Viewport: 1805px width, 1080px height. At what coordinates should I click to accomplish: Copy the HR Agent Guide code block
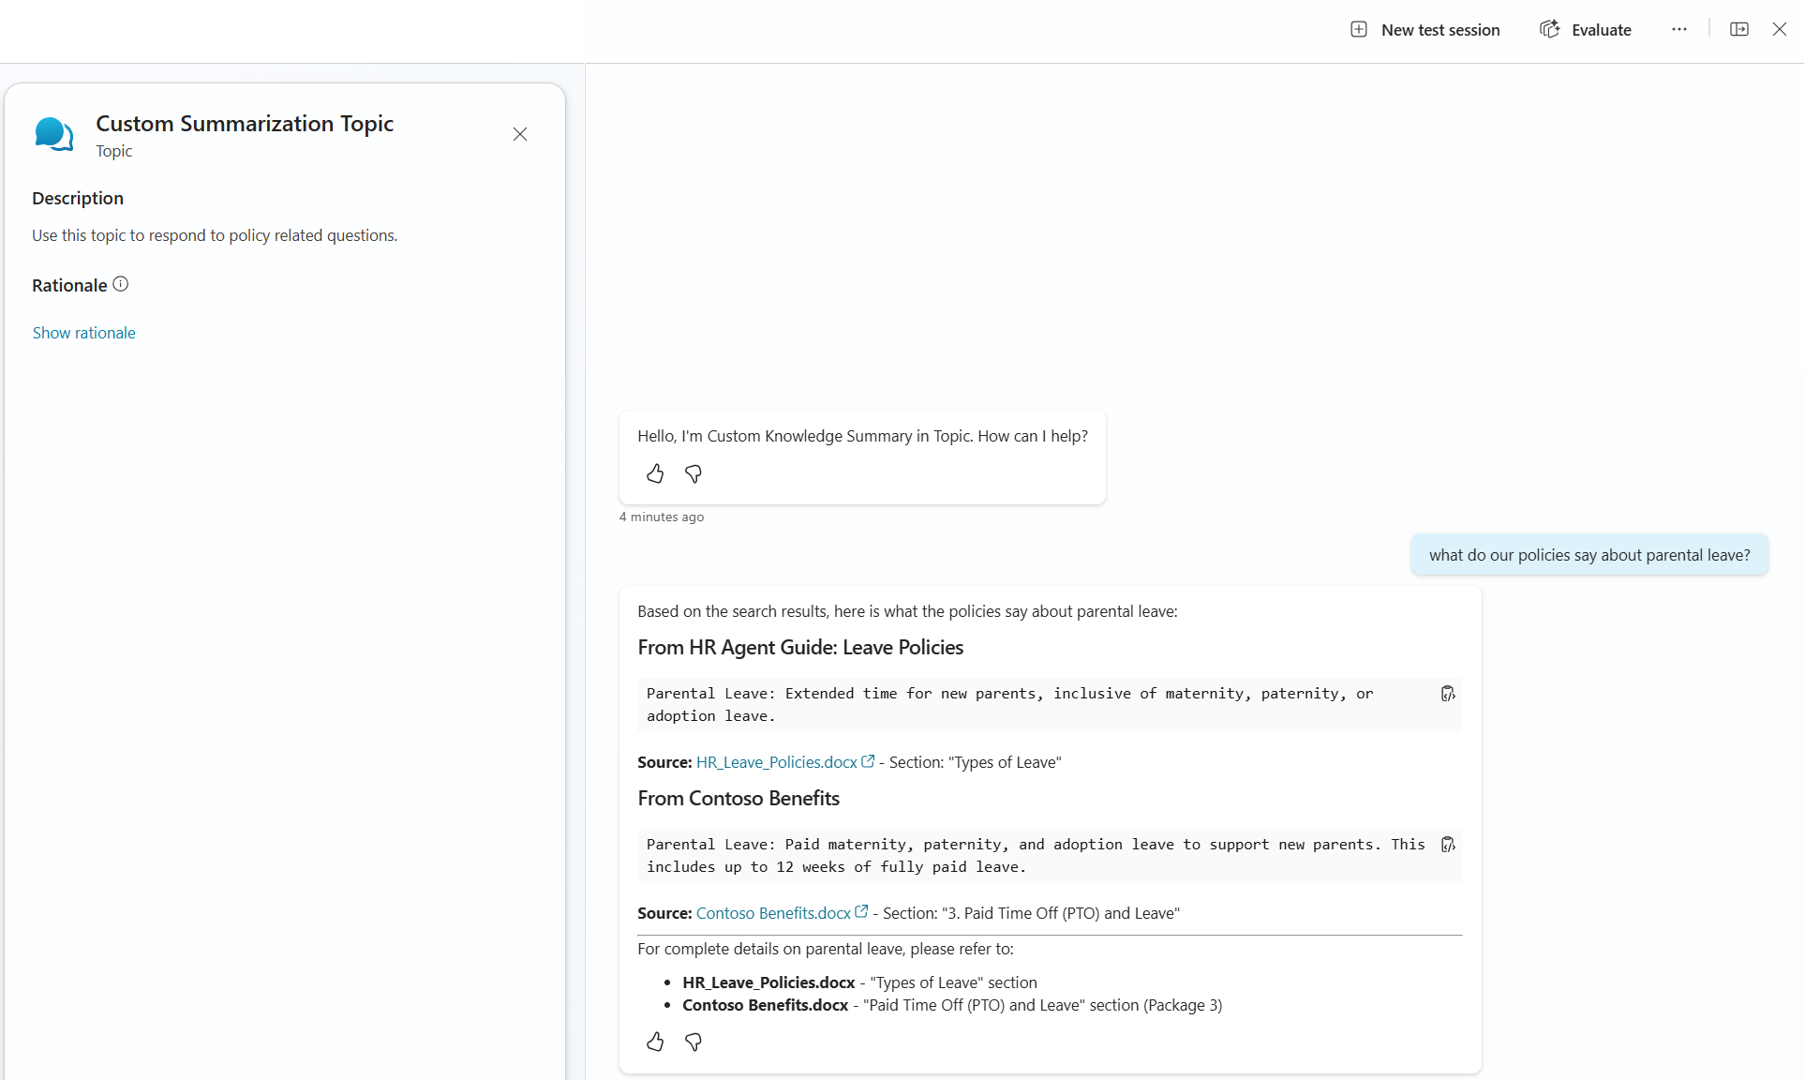1448,694
